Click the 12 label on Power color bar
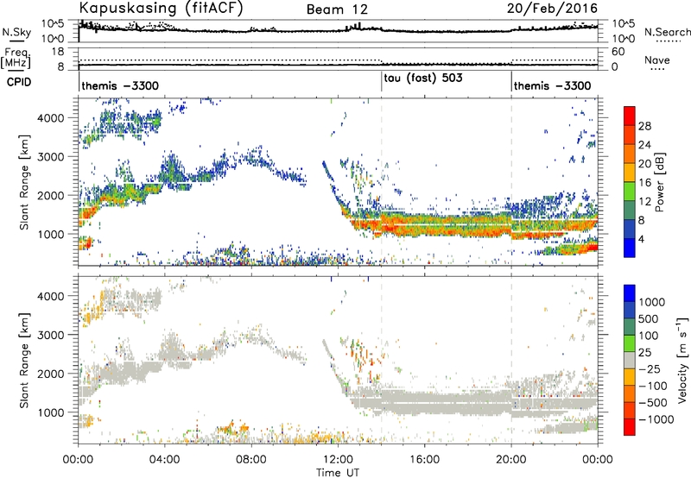Image resolution: width=691 pixels, height=478 pixels. coord(644,202)
